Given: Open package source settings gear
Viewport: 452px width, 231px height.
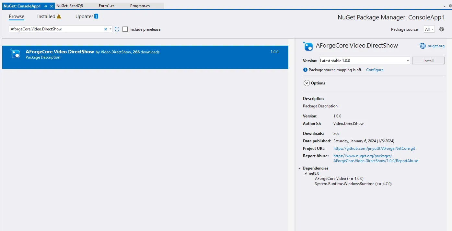Looking at the screenshot, I should pos(441,29).
